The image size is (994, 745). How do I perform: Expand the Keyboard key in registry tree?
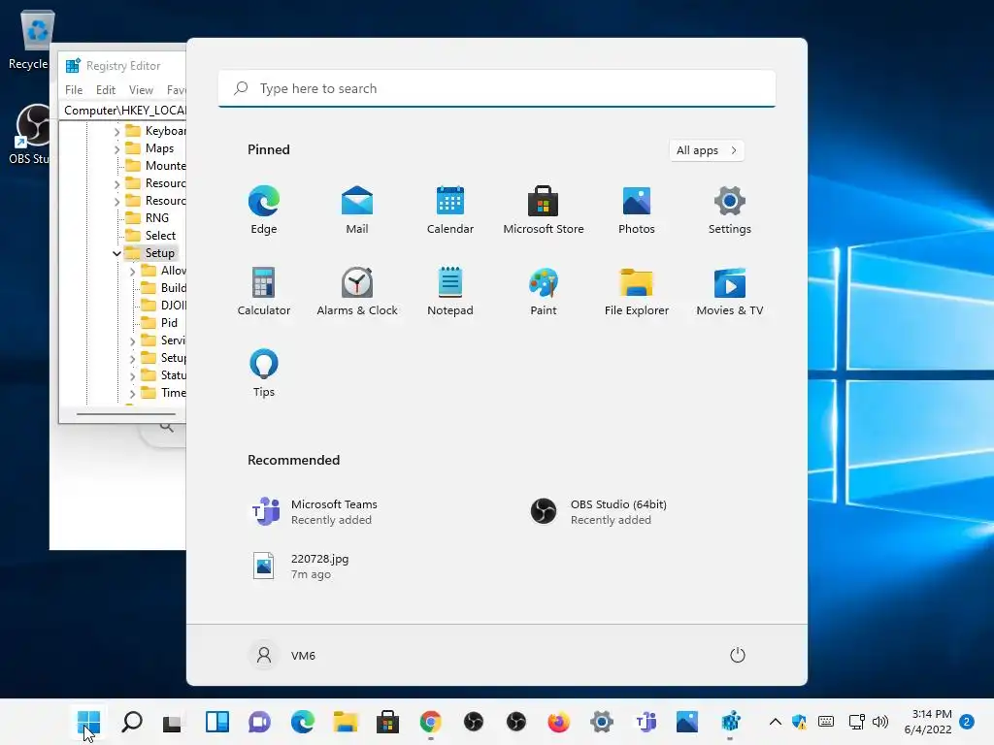pos(116,131)
